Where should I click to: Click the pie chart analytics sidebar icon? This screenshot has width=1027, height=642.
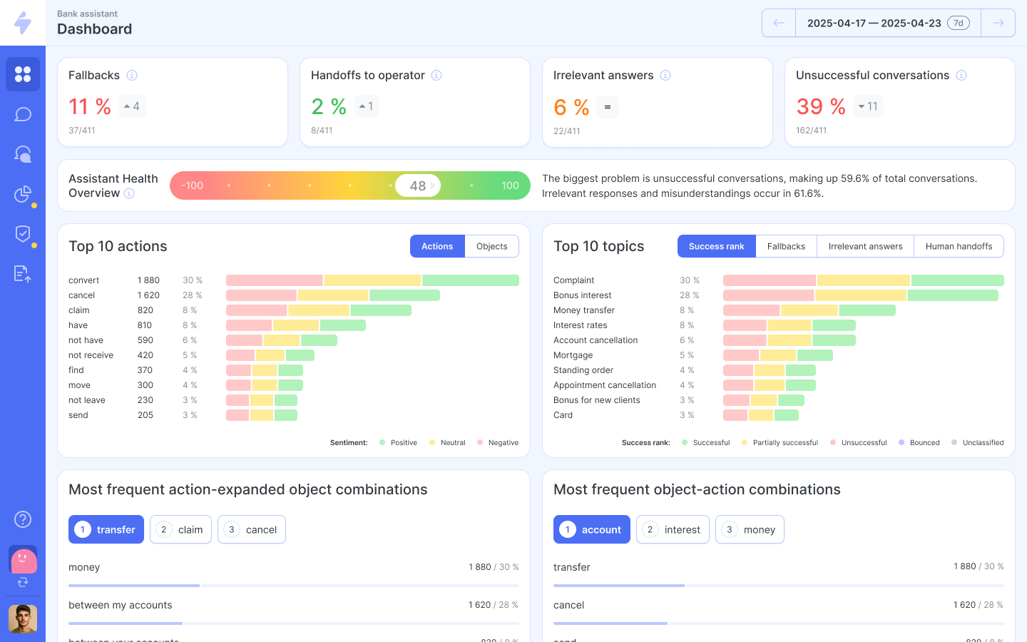click(x=23, y=194)
